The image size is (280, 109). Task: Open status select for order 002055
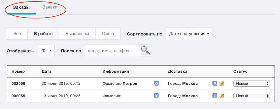tap(252, 96)
